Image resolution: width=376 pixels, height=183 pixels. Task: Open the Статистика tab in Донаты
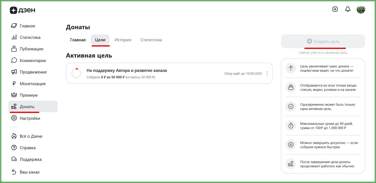151,40
